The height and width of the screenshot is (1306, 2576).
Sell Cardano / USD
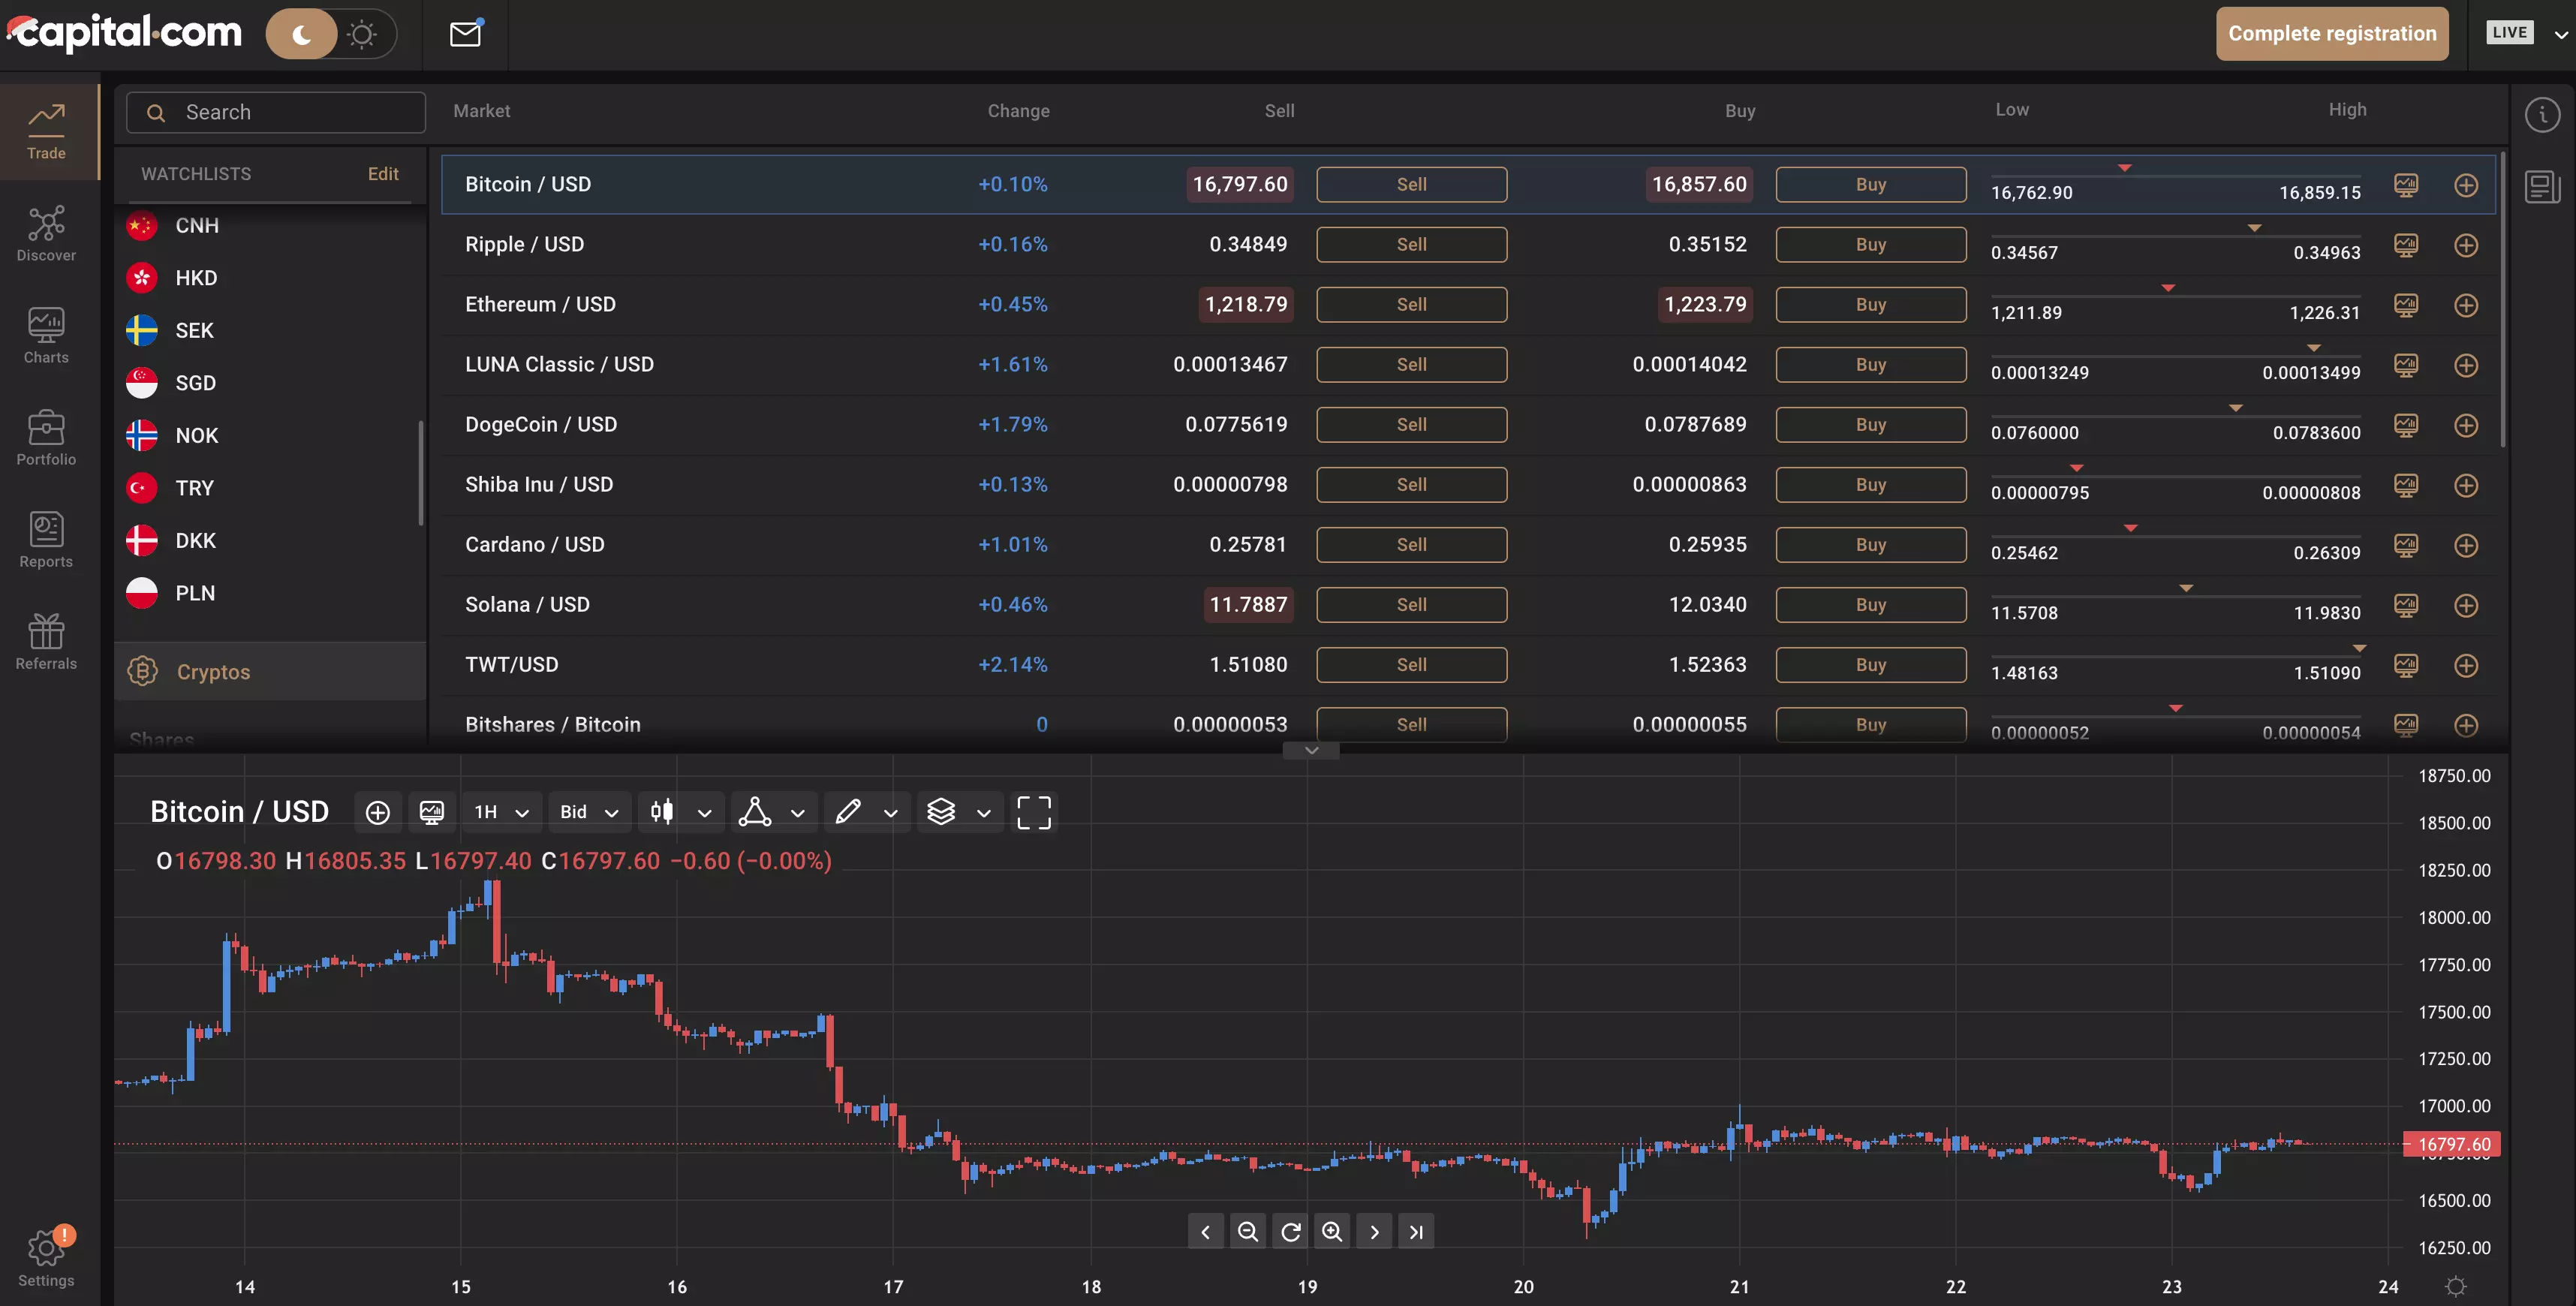point(1411,545)
